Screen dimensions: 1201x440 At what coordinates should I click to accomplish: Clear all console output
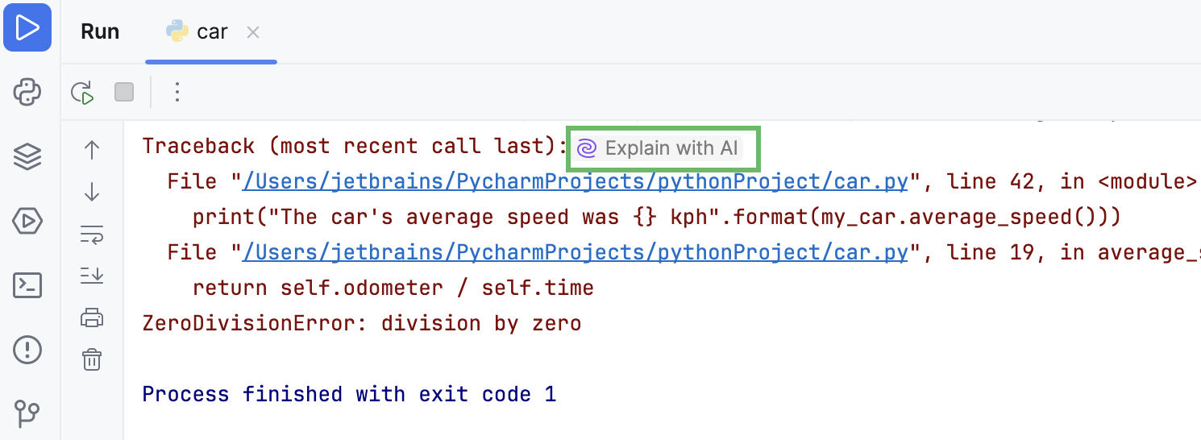click(x=92, y=359)
